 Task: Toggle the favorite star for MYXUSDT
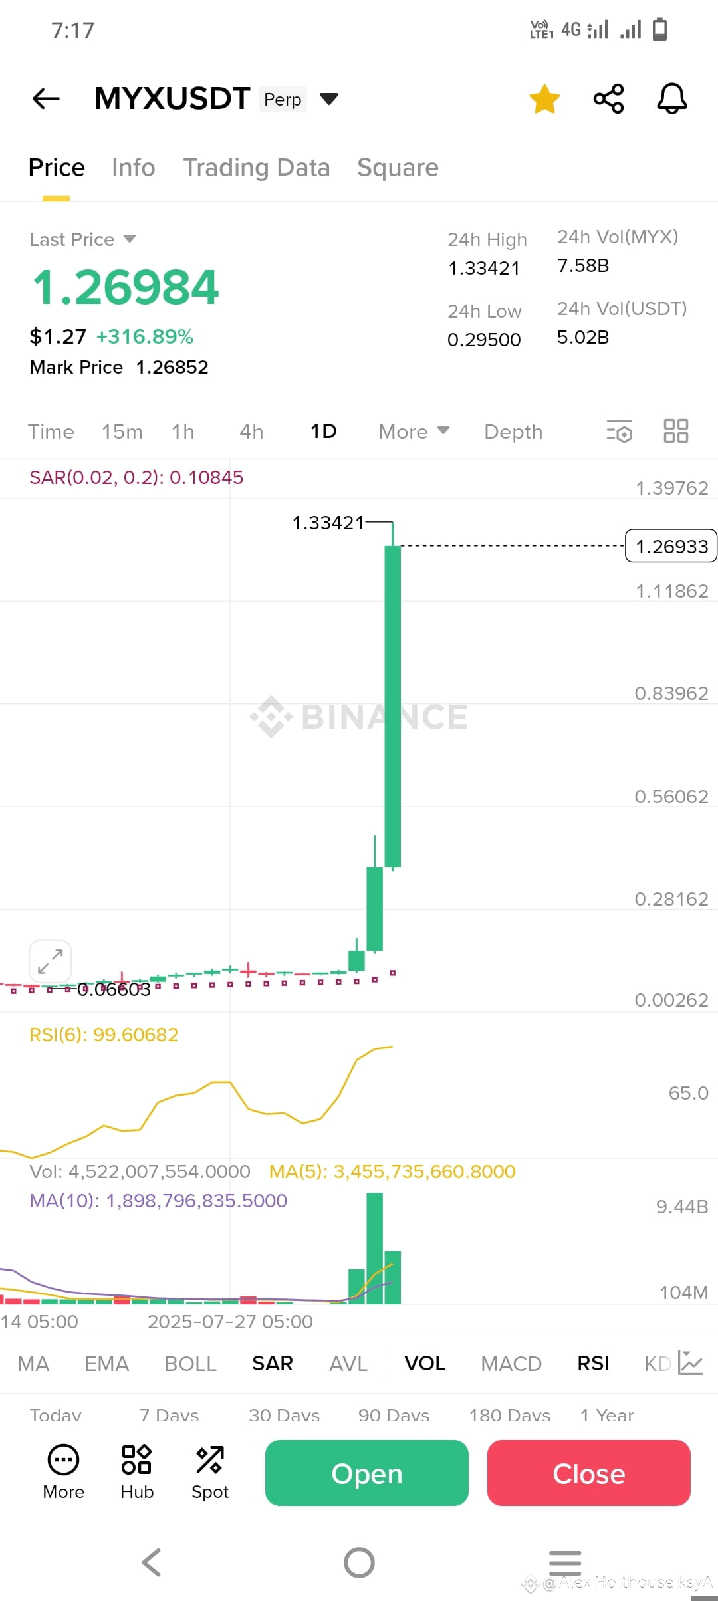click(x=544, y=99)
